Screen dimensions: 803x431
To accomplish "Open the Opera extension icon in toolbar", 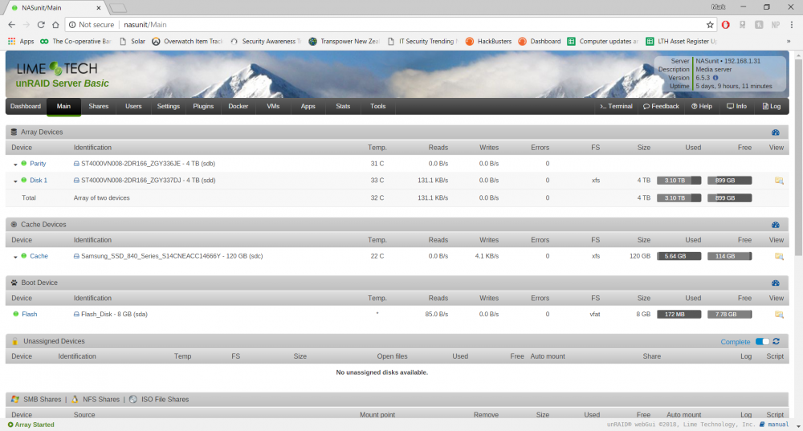I will (726, 25).
